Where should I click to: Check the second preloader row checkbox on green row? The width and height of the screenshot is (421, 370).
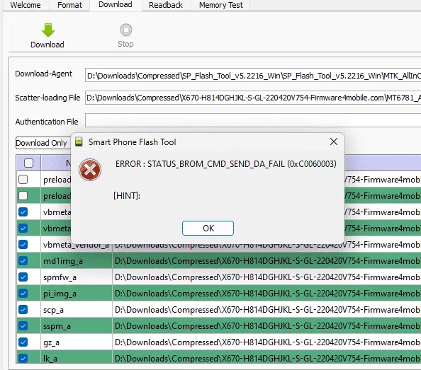click(x=23, y=195)
